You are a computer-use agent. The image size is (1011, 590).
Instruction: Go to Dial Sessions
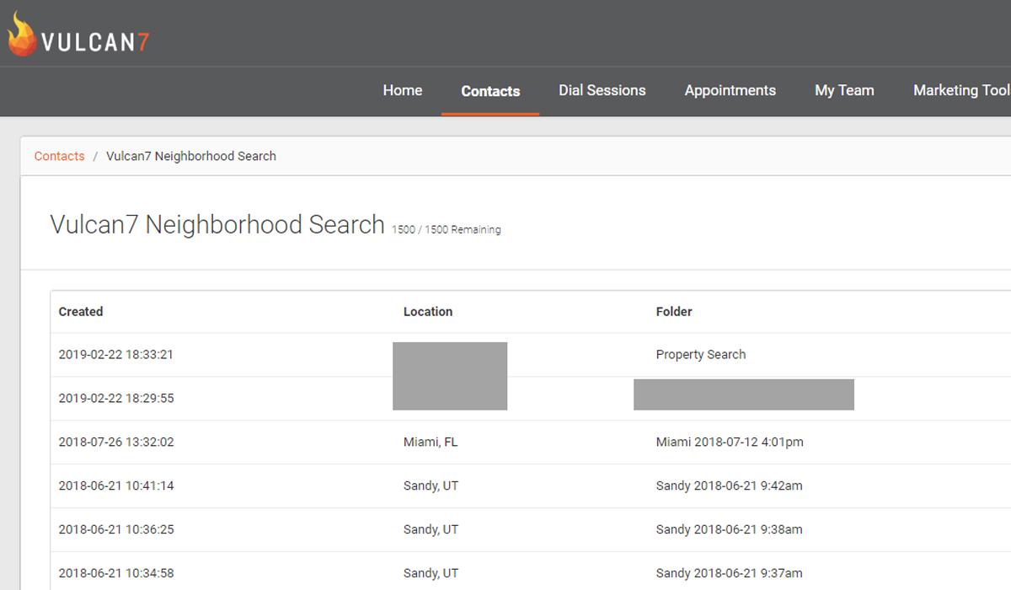[x=602, y=90]
